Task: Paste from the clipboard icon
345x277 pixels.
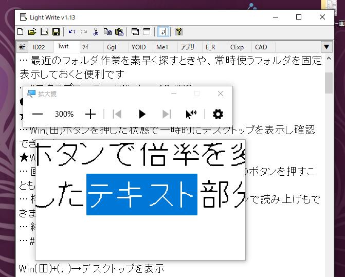Action: point(119,32)
